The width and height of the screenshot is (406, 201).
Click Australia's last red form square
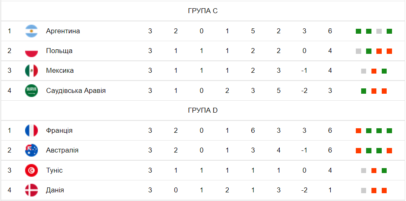(x=390, y=150)
